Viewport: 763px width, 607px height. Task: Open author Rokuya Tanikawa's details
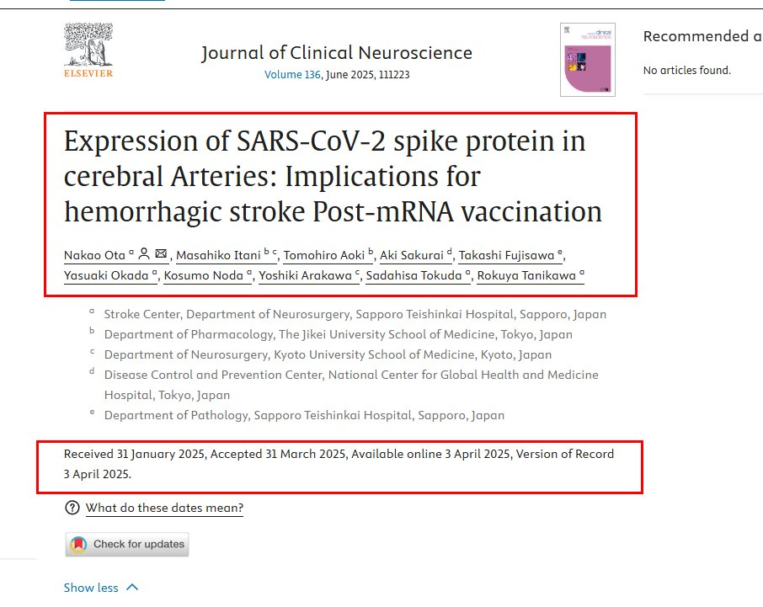pyautogui.click(x=526, y=276)
